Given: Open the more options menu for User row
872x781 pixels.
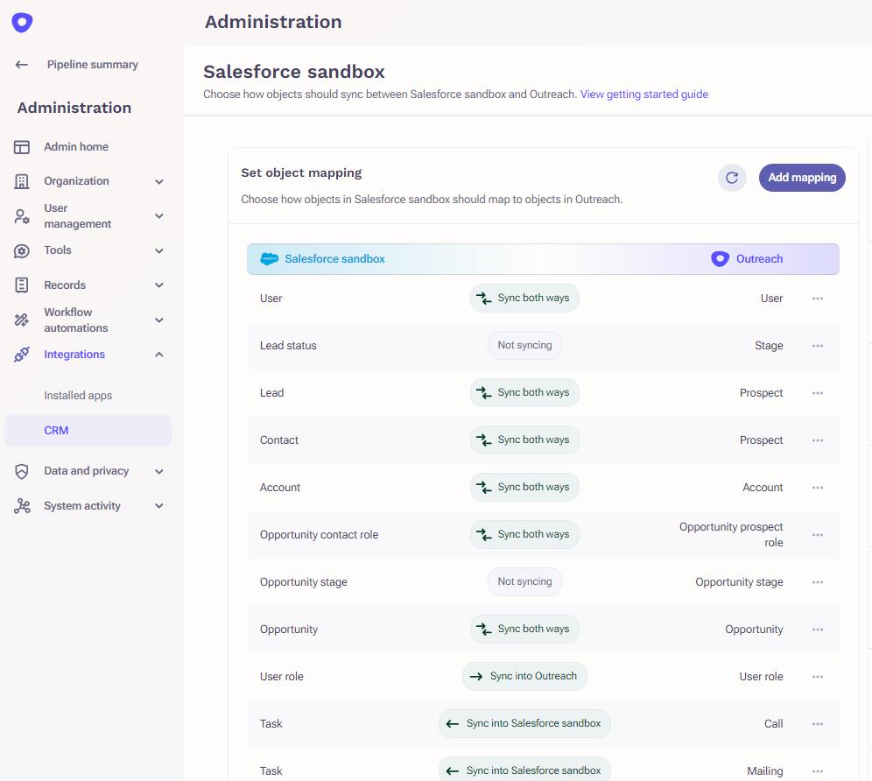Looking at the screenshot, I should click(818, 299).
